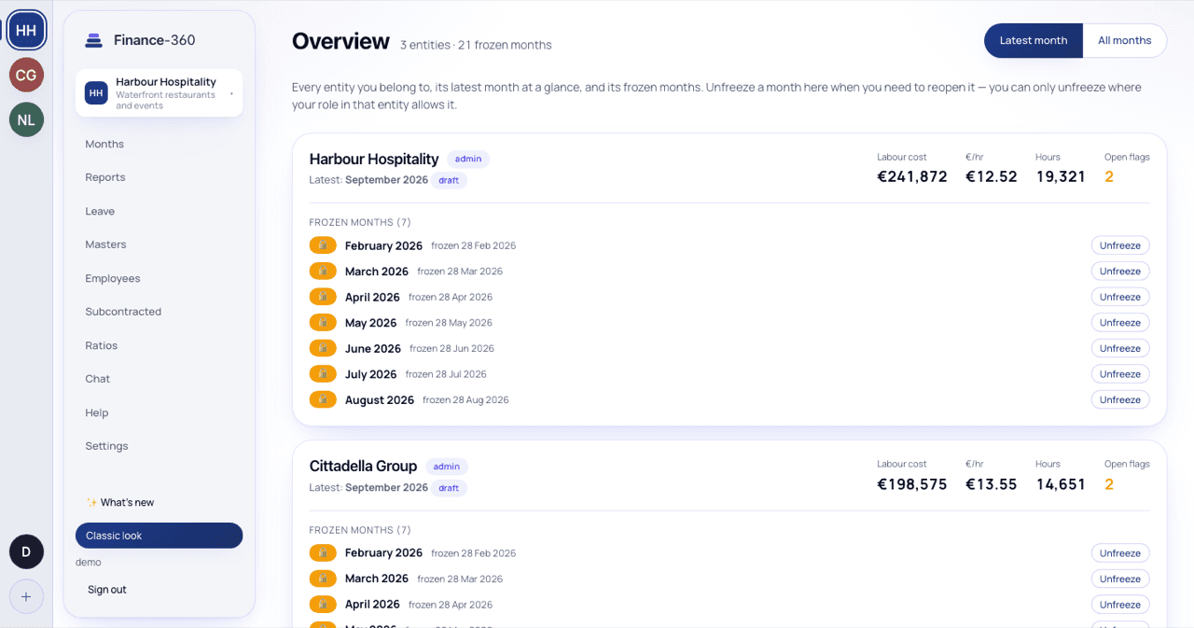Click the lock icon for Cittadella Group March 2026

click(x=323, y=579)
